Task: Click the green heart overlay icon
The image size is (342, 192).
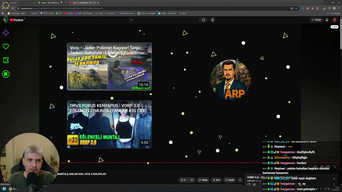Action: click(6, 46)
